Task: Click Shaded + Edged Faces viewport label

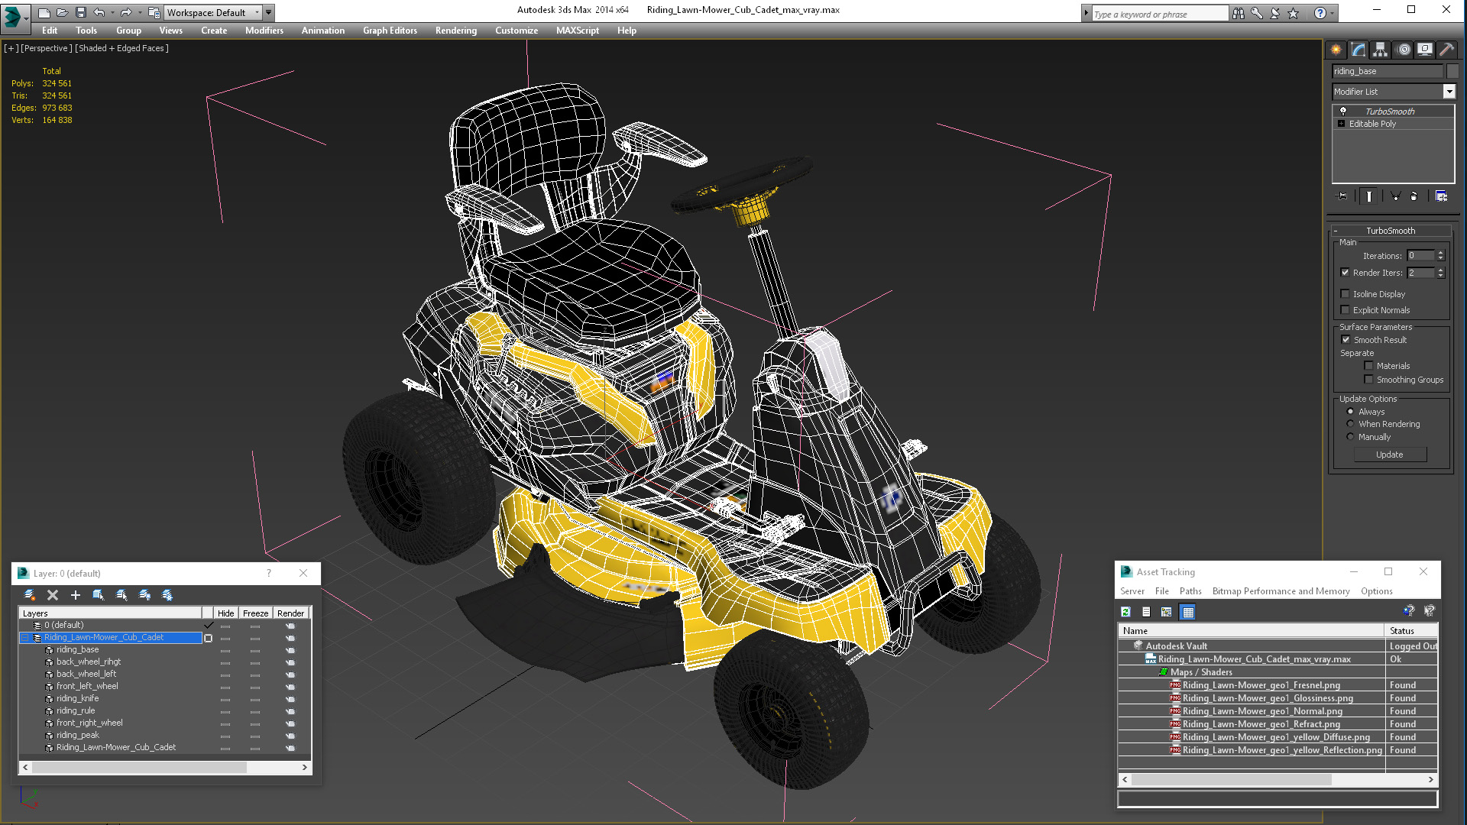Action: [x=122, y=48]
